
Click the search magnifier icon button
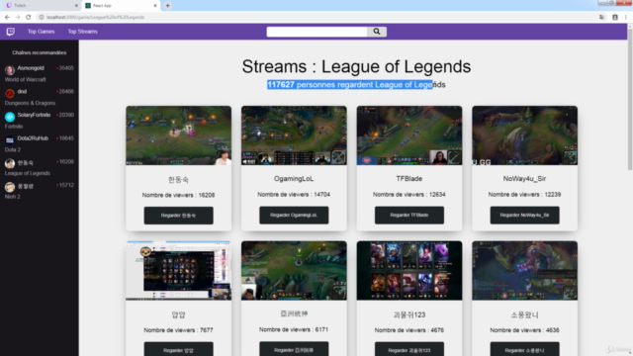[377, 32]
